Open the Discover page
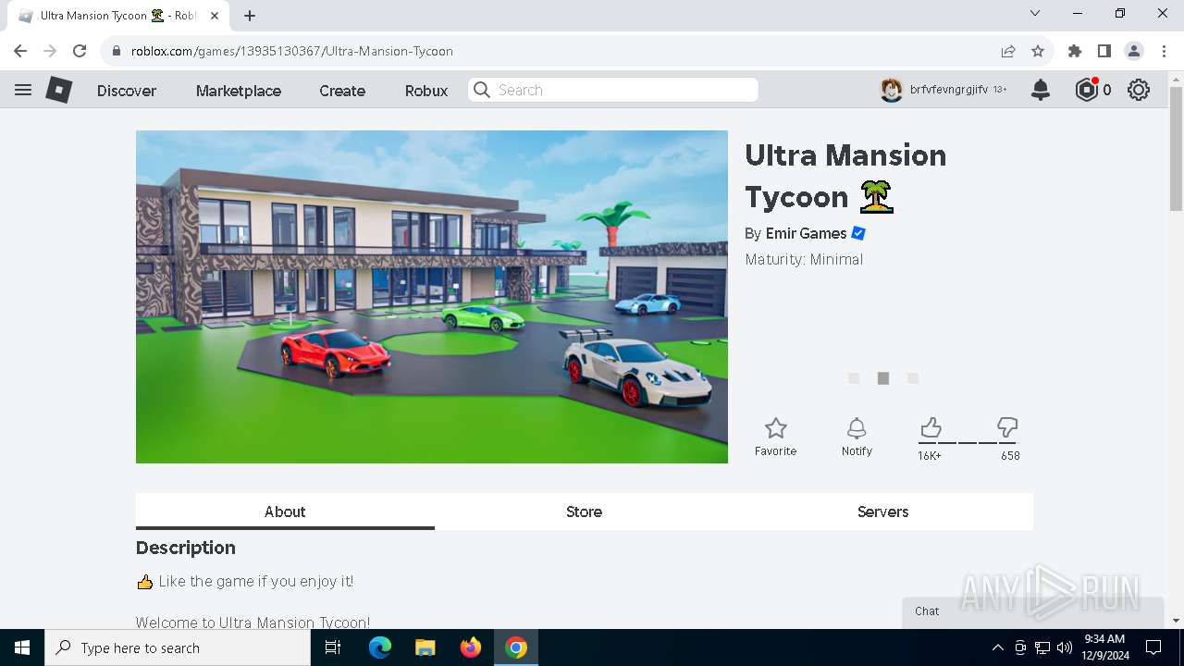1184x666 pixels. coord(127,91)
